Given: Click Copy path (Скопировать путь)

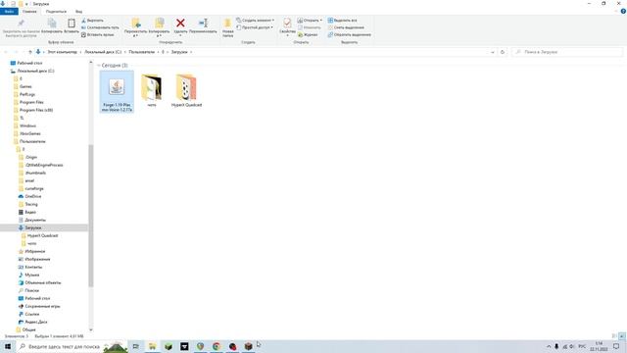Looking at the screenshot, I should click(x=100, y=27).
